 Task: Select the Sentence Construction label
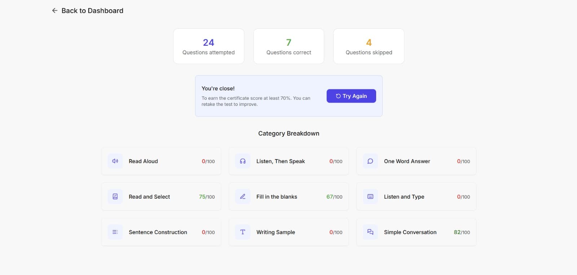coord(158,232)
